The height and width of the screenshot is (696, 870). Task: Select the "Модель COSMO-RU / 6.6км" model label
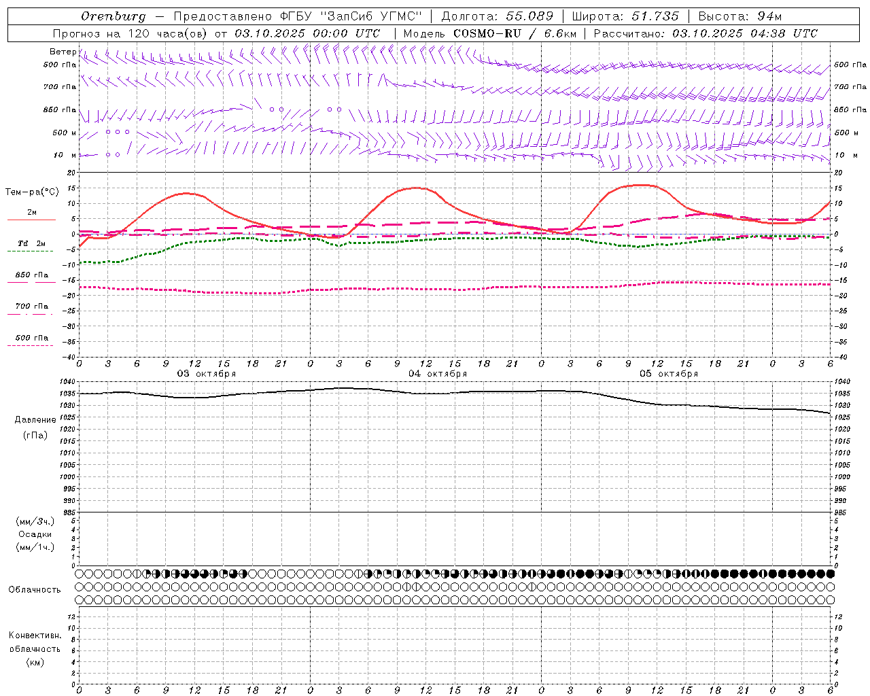(x=489, y=33)
